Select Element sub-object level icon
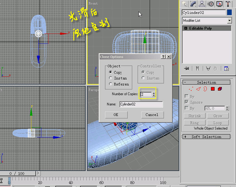The width and height of the screenshot is (236, 187). (220, 89)
